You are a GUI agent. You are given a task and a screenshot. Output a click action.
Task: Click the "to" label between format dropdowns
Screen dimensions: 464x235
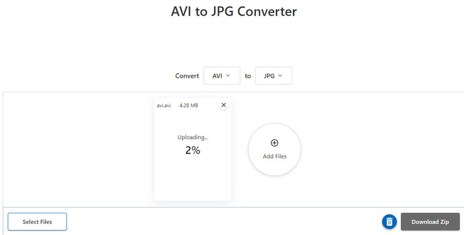(x=248, y=76)
